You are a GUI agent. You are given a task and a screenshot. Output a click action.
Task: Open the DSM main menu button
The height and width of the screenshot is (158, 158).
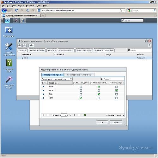tap(8, 21)
